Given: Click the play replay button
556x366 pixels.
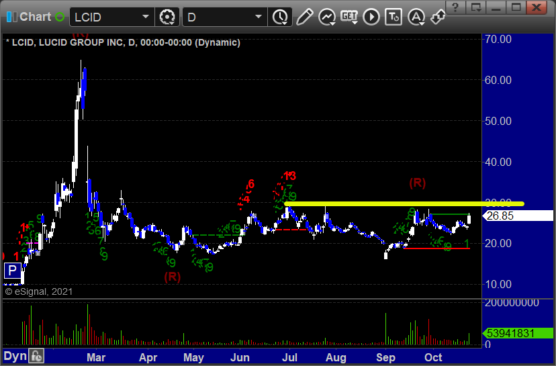Looking at the screenshot, I should click(371, 17).
